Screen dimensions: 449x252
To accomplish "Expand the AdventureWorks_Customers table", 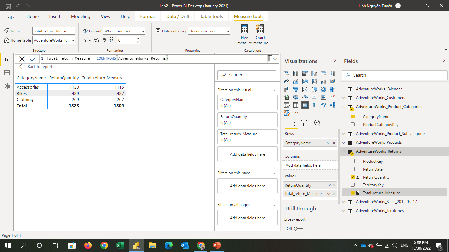I will pos(344,98).
